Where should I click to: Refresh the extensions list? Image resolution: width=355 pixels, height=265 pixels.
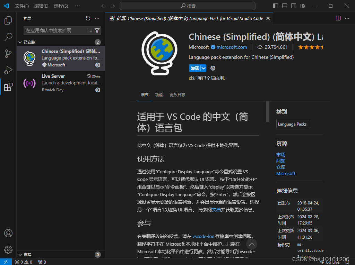pyautogui.click(x=88, y=18)
